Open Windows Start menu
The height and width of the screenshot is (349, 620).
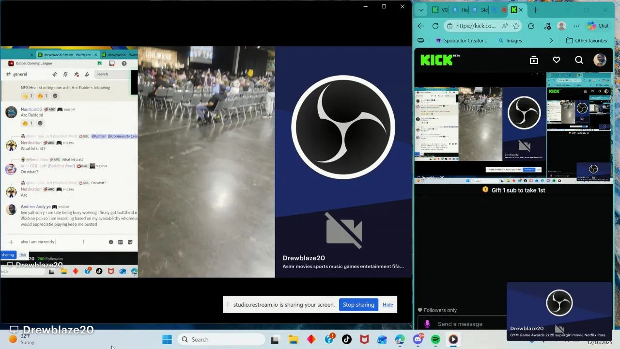[167, 339]
